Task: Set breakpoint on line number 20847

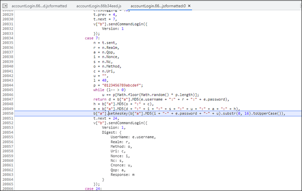Action: pos(8,99)
